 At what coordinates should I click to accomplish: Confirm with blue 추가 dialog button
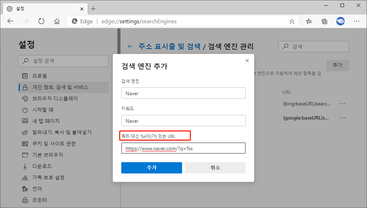pyautogui.click(x=151, y=167)
